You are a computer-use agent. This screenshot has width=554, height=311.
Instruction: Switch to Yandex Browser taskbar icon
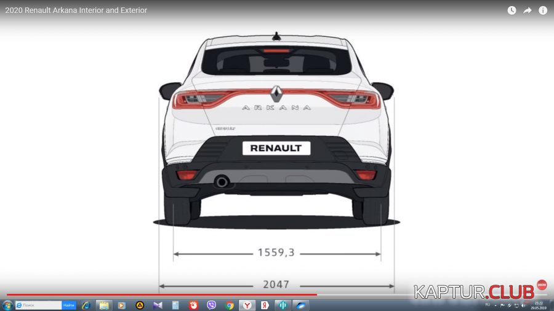(x=247, y=305)
